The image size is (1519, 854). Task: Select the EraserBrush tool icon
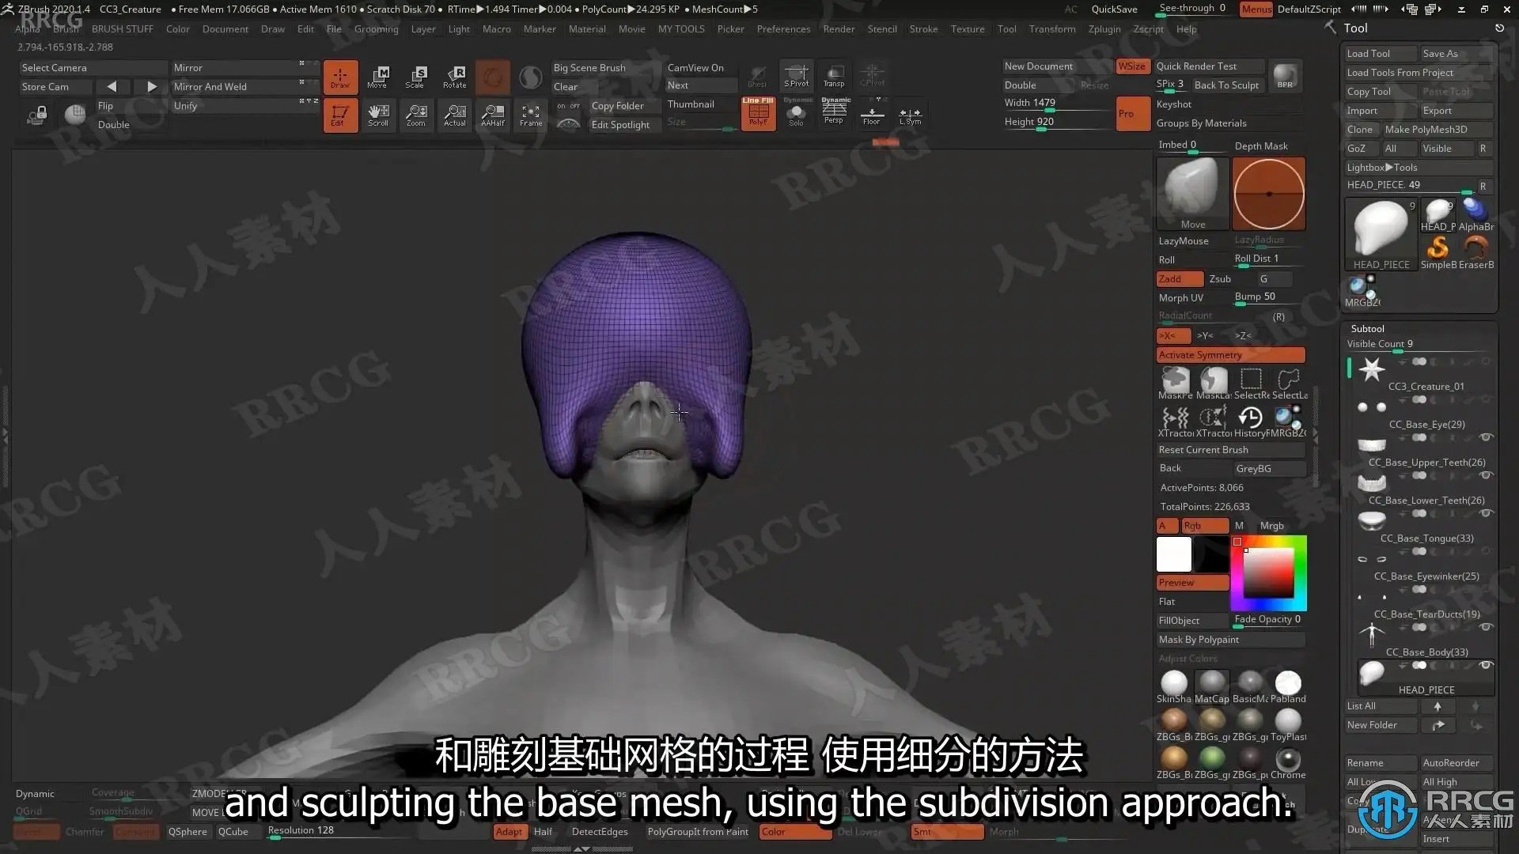pos(1475,252)
